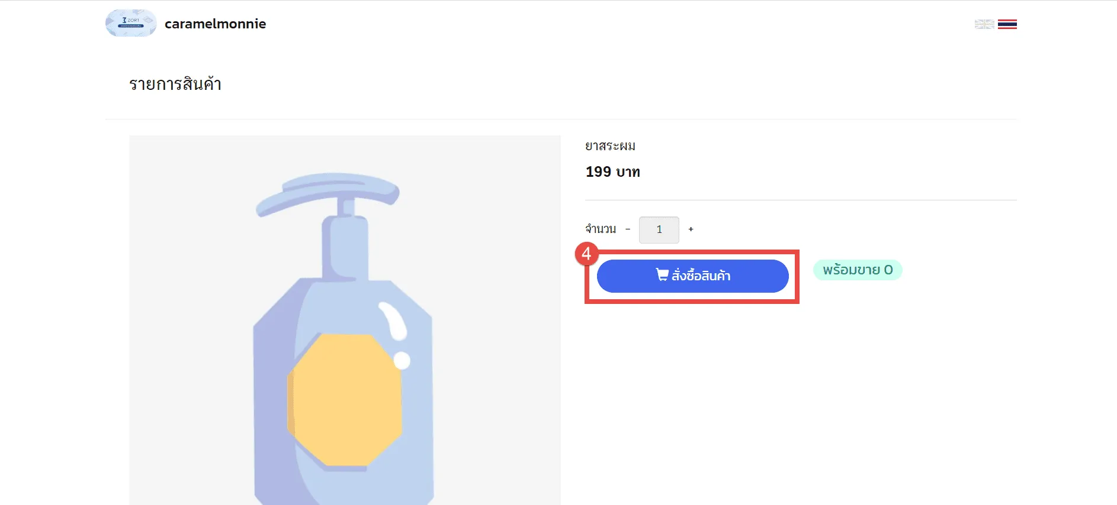Screen dimensions: 1117x505
Task: Click the caramelmonnie shop logo image
Action: click(x=131, y=24)
